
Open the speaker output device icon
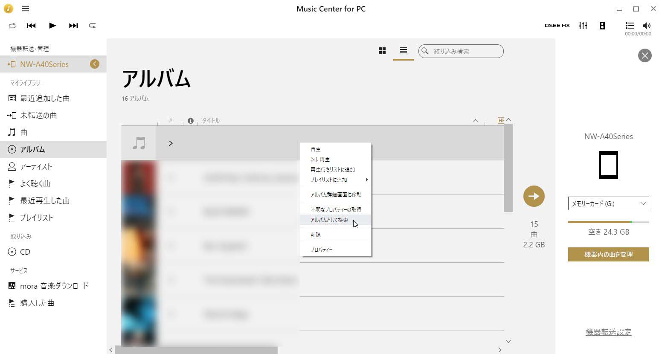602,26
